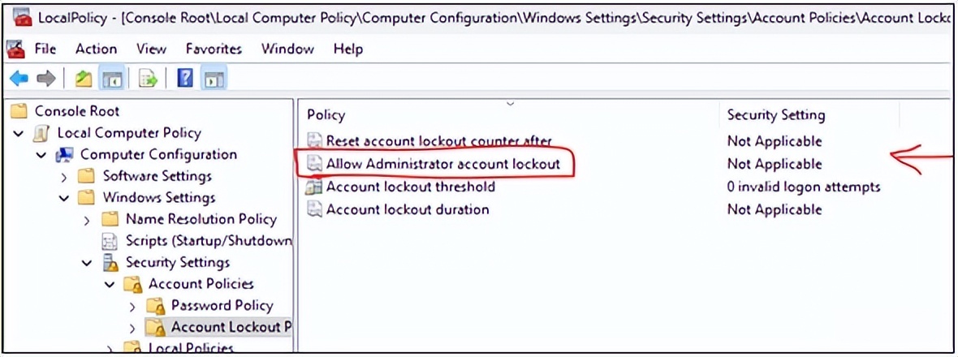This screenshot has width=958, height=357.
Task: Click the blue Back arrow in toolbar
Action: (19, 78)
